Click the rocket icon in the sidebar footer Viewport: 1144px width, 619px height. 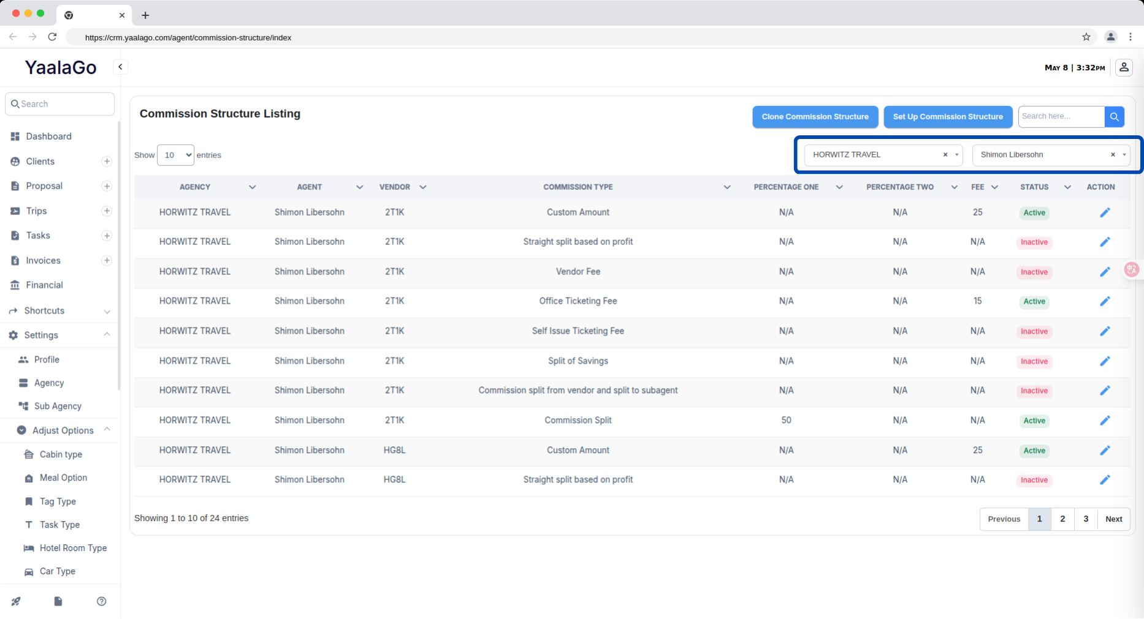pyautogui.click(x=16, y=601)
